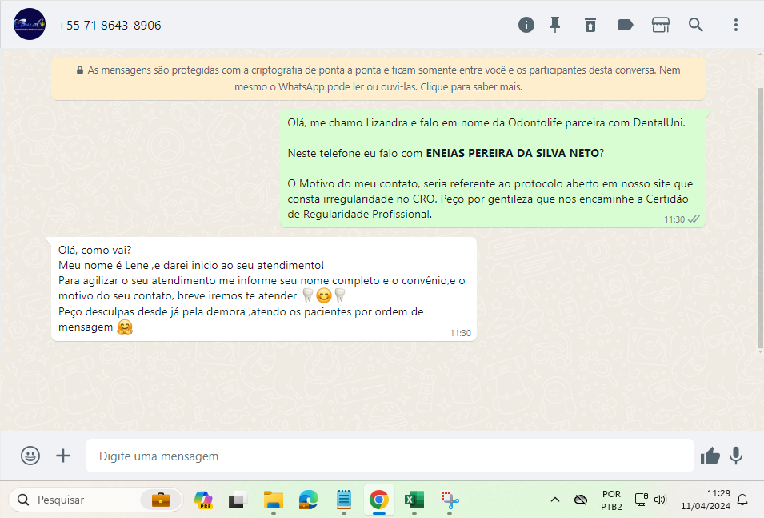Open Microsoft Edge from the taskbar
The height and width of the screenshot is (518, 764).
pos(309,500)
